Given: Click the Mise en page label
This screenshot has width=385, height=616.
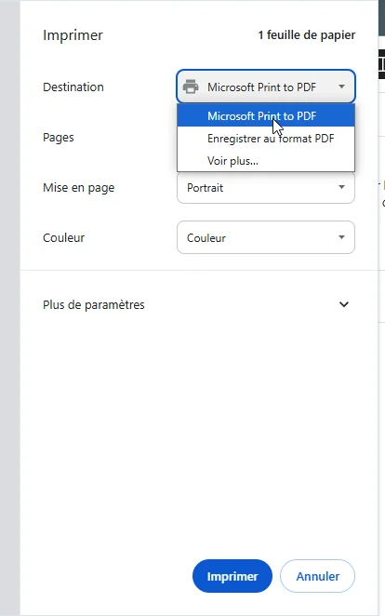Looking at the screenshot, I should 78,188.
